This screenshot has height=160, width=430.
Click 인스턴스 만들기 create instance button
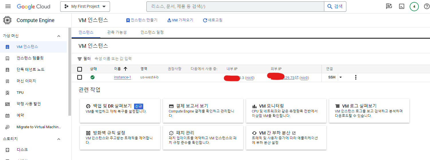tap(142, 20)
